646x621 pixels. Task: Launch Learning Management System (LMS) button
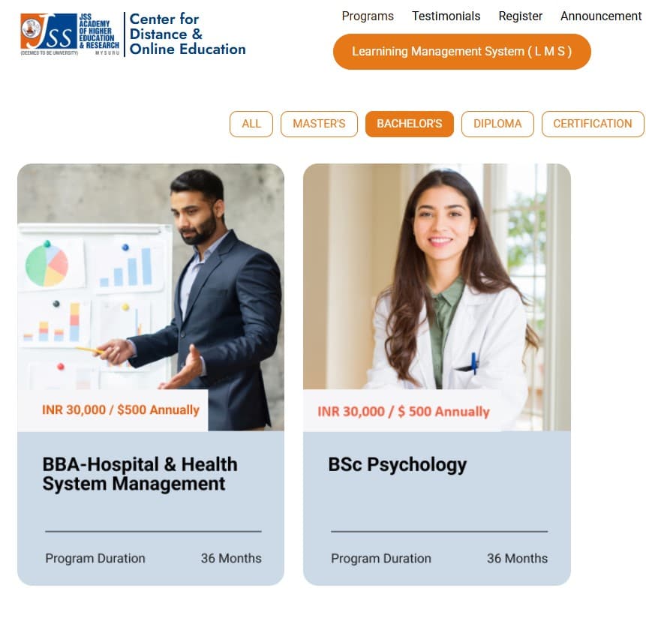(x=462, y=52)
